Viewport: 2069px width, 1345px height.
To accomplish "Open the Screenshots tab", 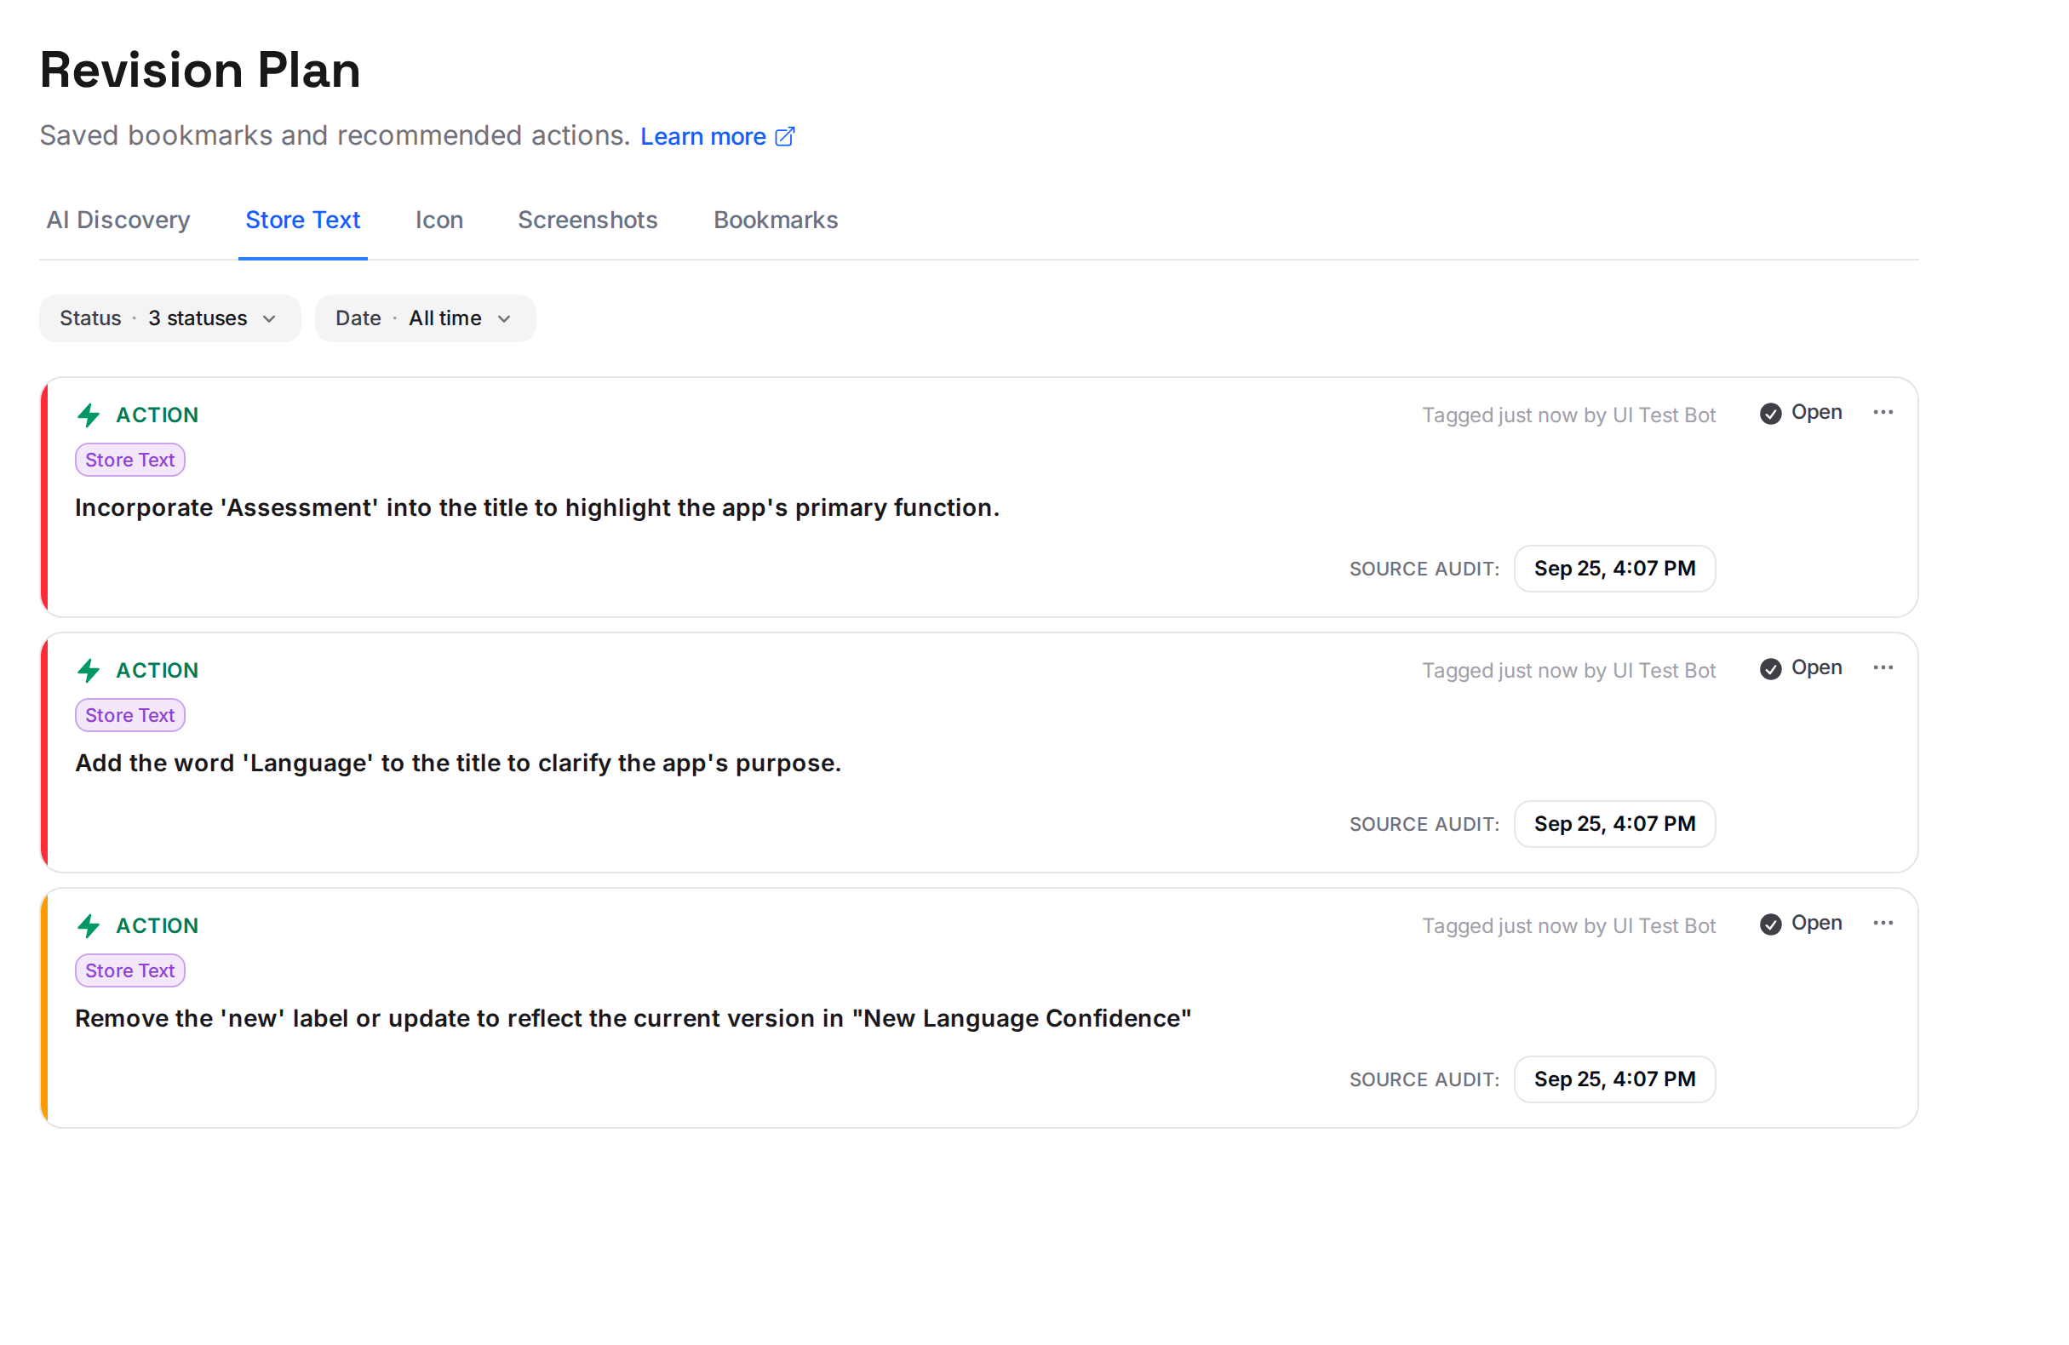I will click(x=587, y=220).
